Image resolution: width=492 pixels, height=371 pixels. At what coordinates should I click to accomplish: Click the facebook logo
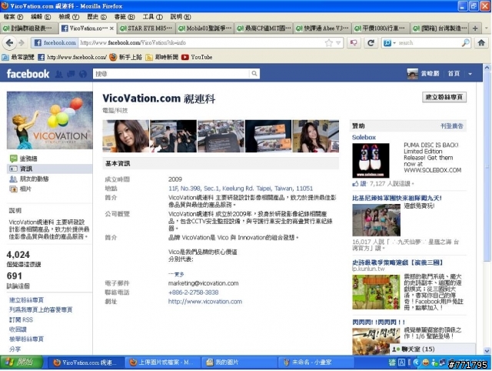point(28,74)
